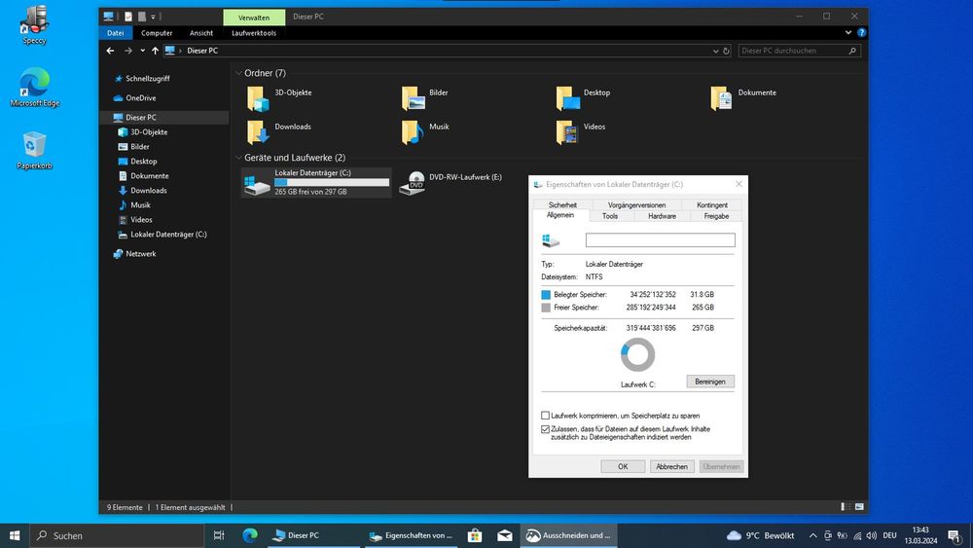Open the 3D-Objekte folder icon

pyautogui.click(x=258, y=99)
